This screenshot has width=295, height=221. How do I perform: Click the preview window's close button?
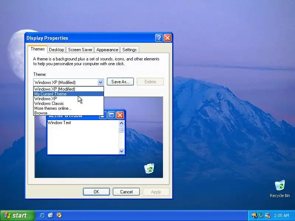[120, 115]
